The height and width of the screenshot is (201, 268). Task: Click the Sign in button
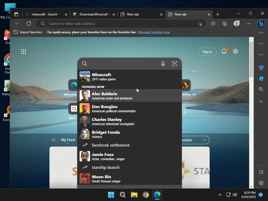[207, 52]
